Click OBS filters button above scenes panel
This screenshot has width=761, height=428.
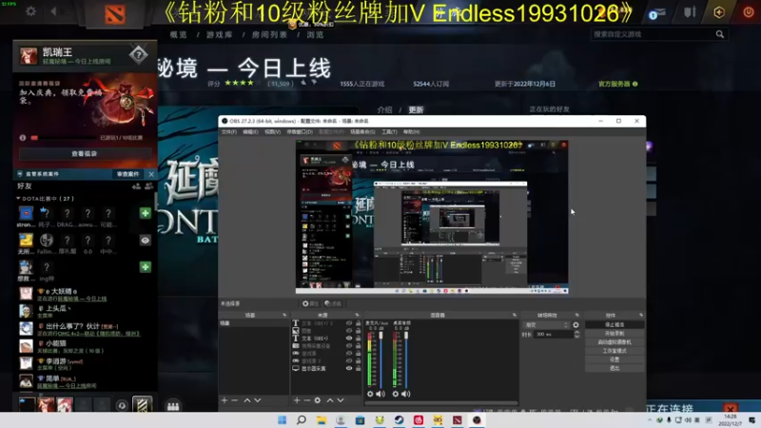(333, 303)
